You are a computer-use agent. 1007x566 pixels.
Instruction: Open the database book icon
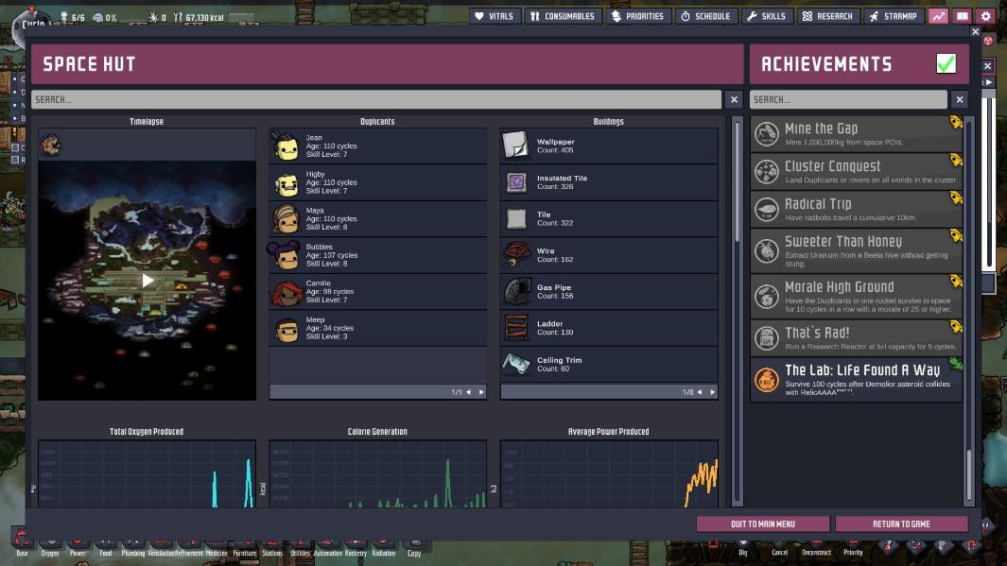pos(962,16)
